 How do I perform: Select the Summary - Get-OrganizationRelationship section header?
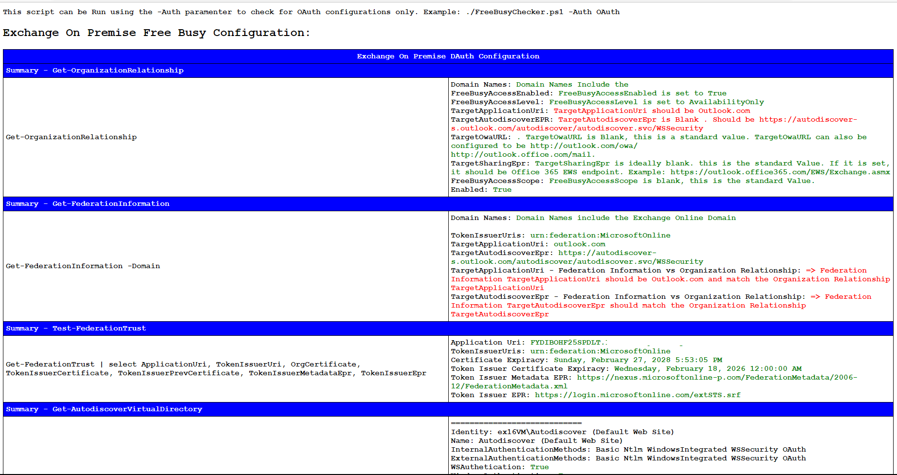[x=95, y=71]
